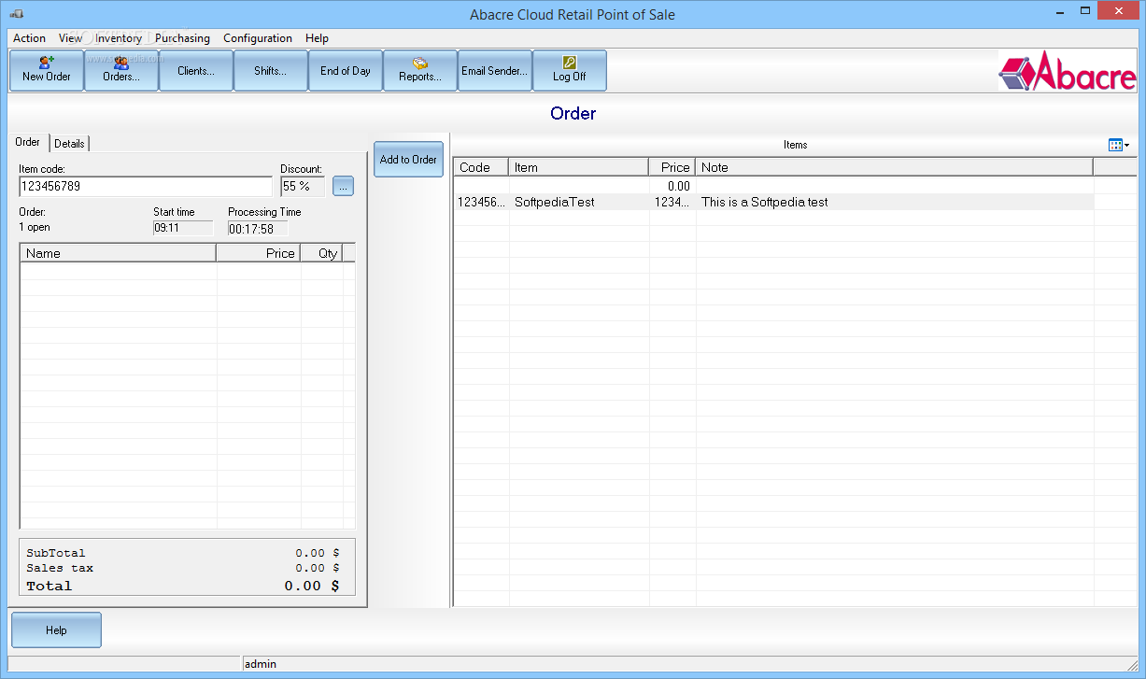Open the Inventory menu

click(119, 38)
